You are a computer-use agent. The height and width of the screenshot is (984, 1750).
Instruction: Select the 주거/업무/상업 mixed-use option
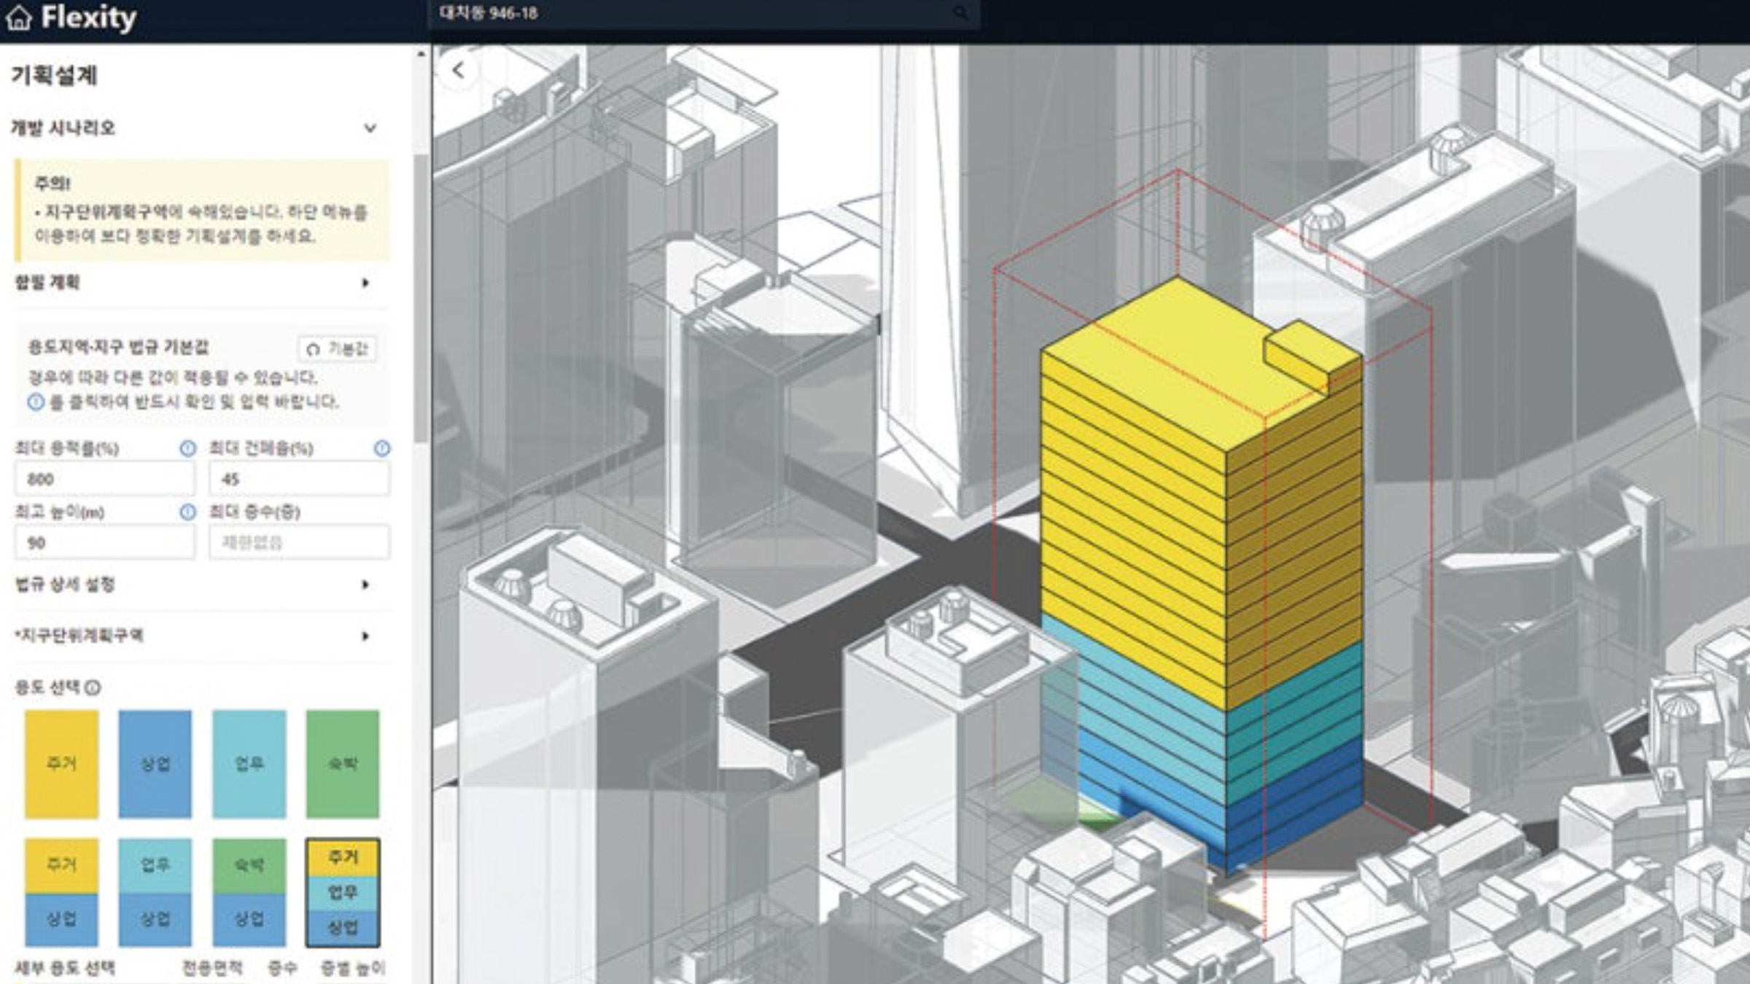coord(342,892)
